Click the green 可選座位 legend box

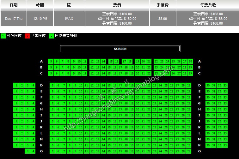tap(3, 36)
